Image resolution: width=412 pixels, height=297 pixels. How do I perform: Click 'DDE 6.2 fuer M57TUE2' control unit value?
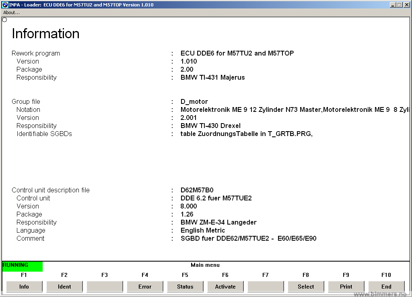tap(216, 198)
